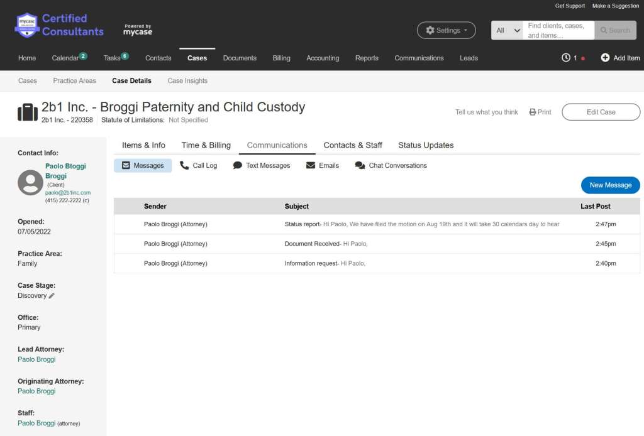Open the Text Messages sub-tab

coord(261,165)
